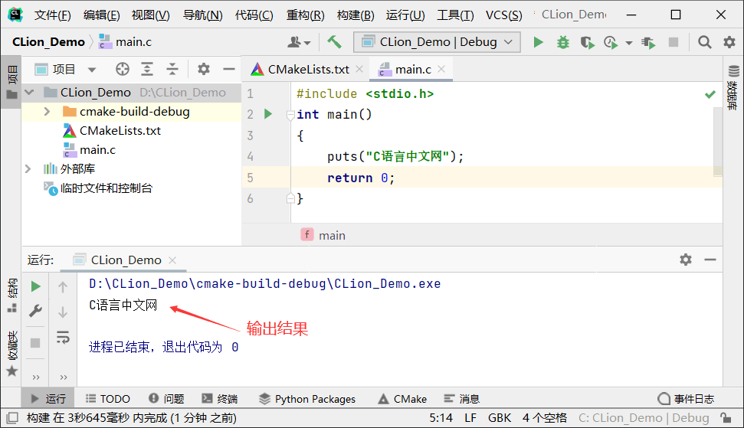Hide the run panel with minus icon
The width and height of the screenshot is (744, 428).
[710, 260]
